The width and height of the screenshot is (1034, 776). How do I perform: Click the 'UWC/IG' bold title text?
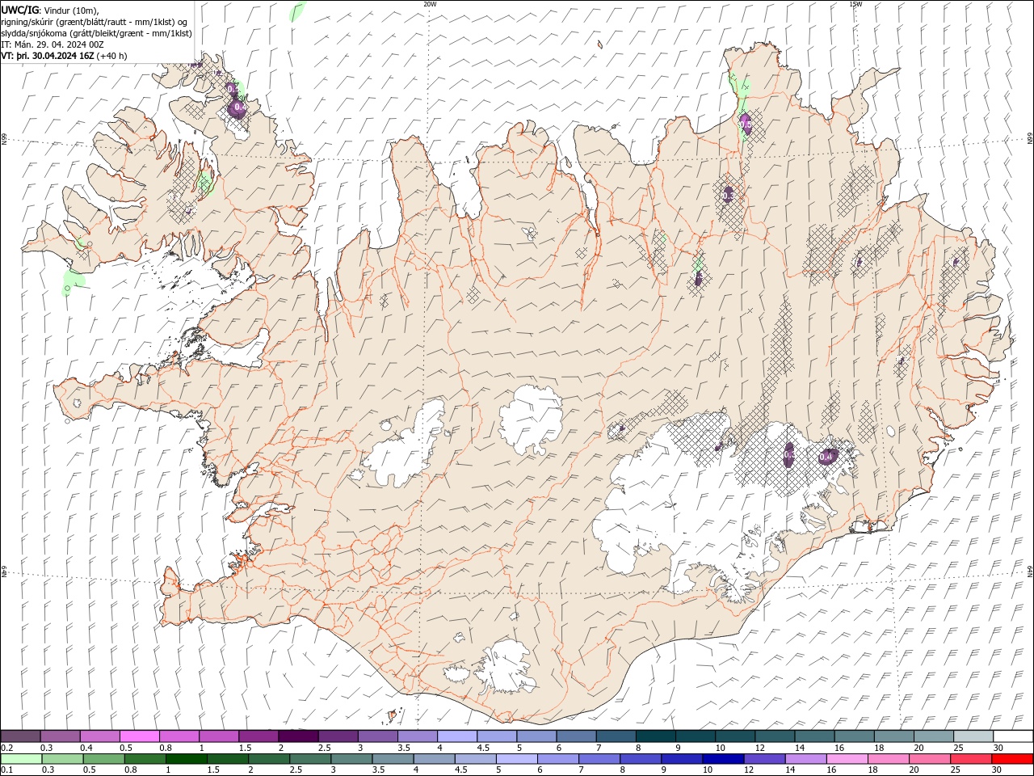click(19, 10)
